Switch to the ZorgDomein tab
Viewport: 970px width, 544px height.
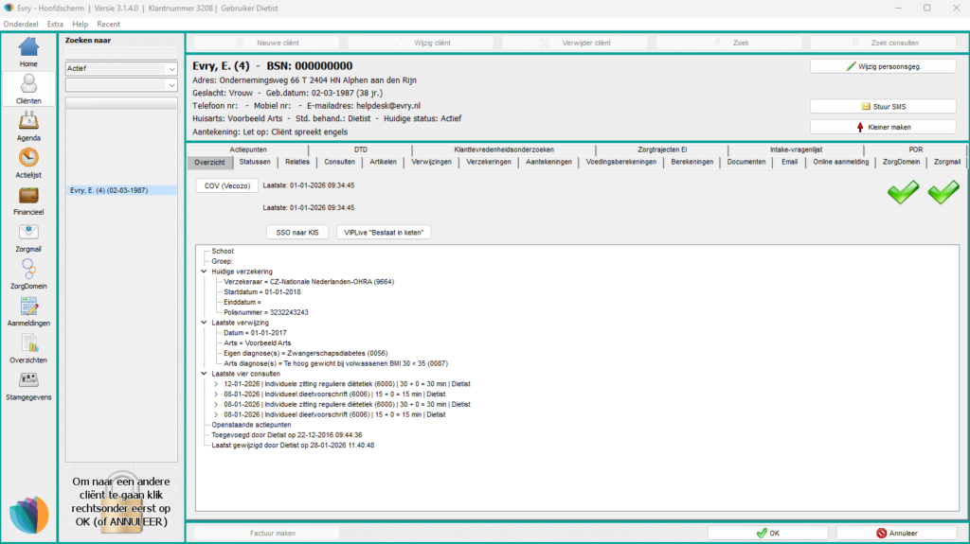click(902, 162)
